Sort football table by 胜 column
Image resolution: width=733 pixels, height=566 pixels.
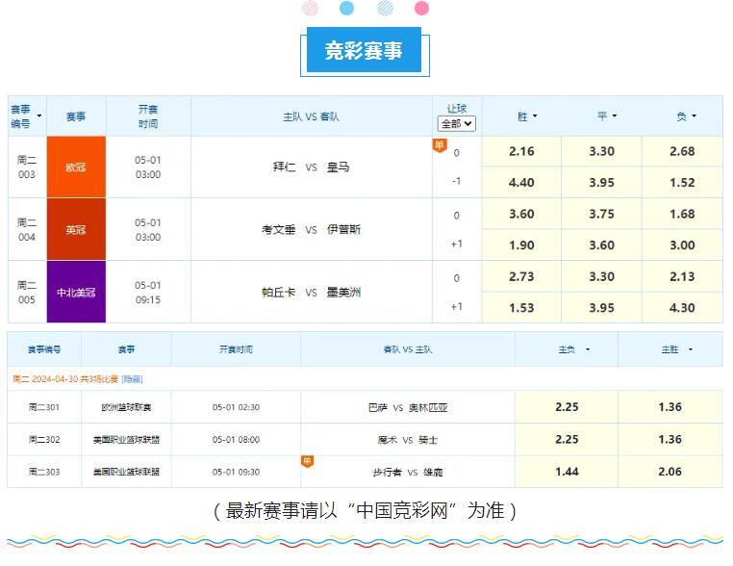pyautogui.click(x=535, y=116)
